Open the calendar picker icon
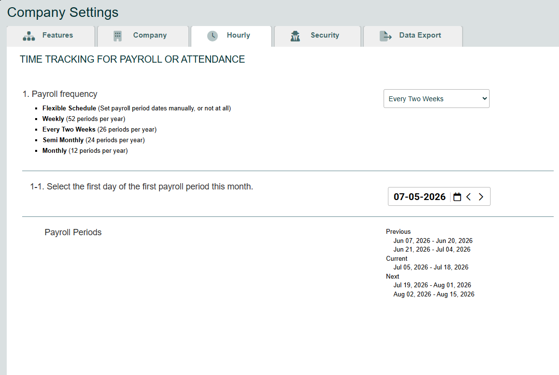559x375 pixels. coord(457,197)
